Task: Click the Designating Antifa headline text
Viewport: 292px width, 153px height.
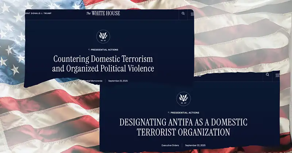Action: point(183,127)
